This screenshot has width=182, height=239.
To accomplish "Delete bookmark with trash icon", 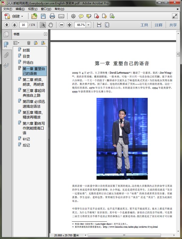I will 29,43.
